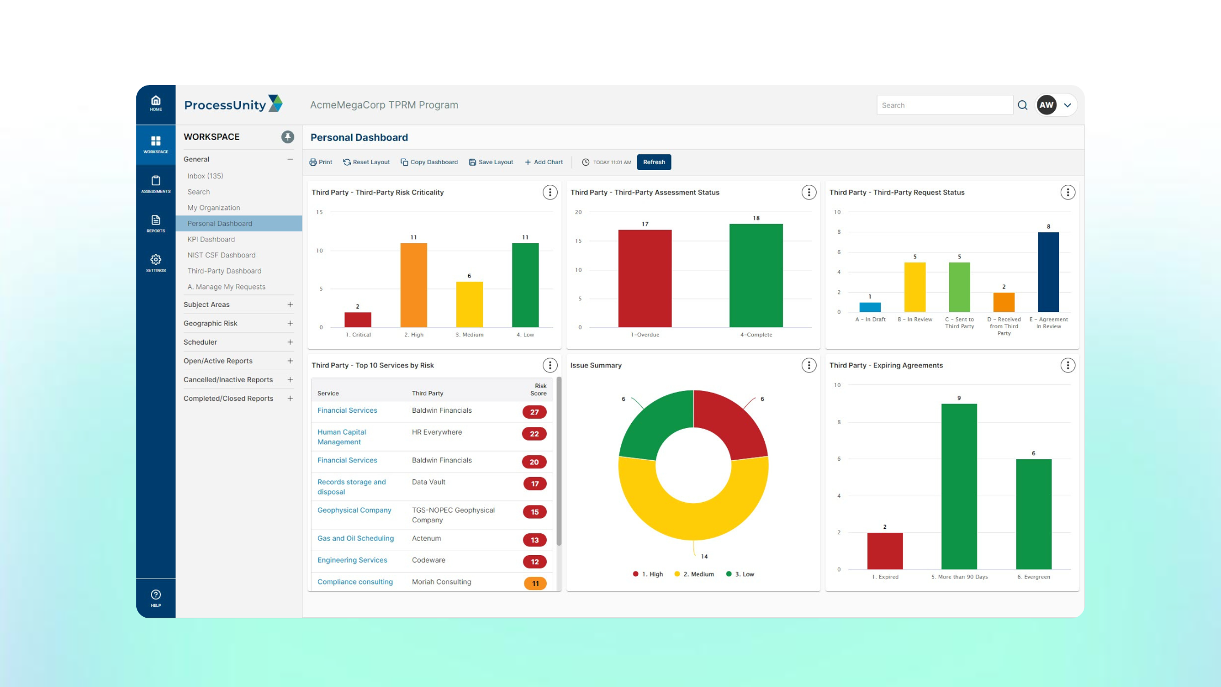Click the green More than 90 Days bar
This screenshot has height=687, width=1221.
coord(959,486)
